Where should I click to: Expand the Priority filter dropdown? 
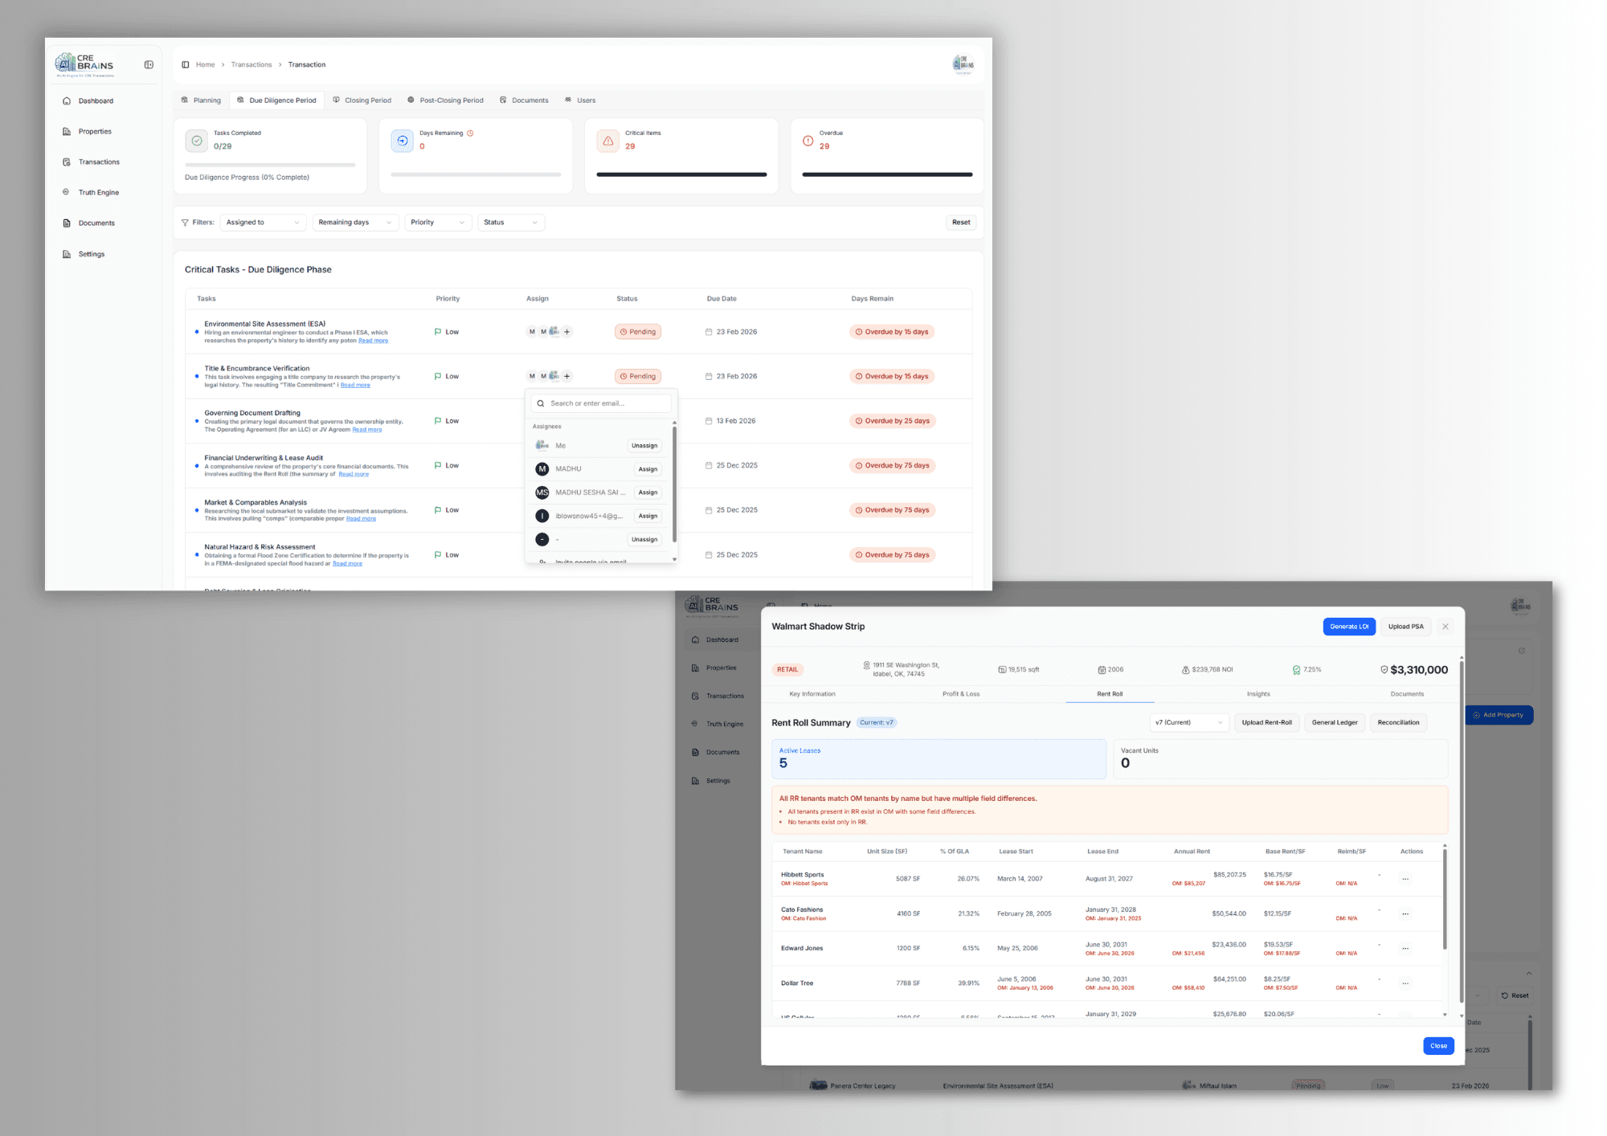coord(437,222)
